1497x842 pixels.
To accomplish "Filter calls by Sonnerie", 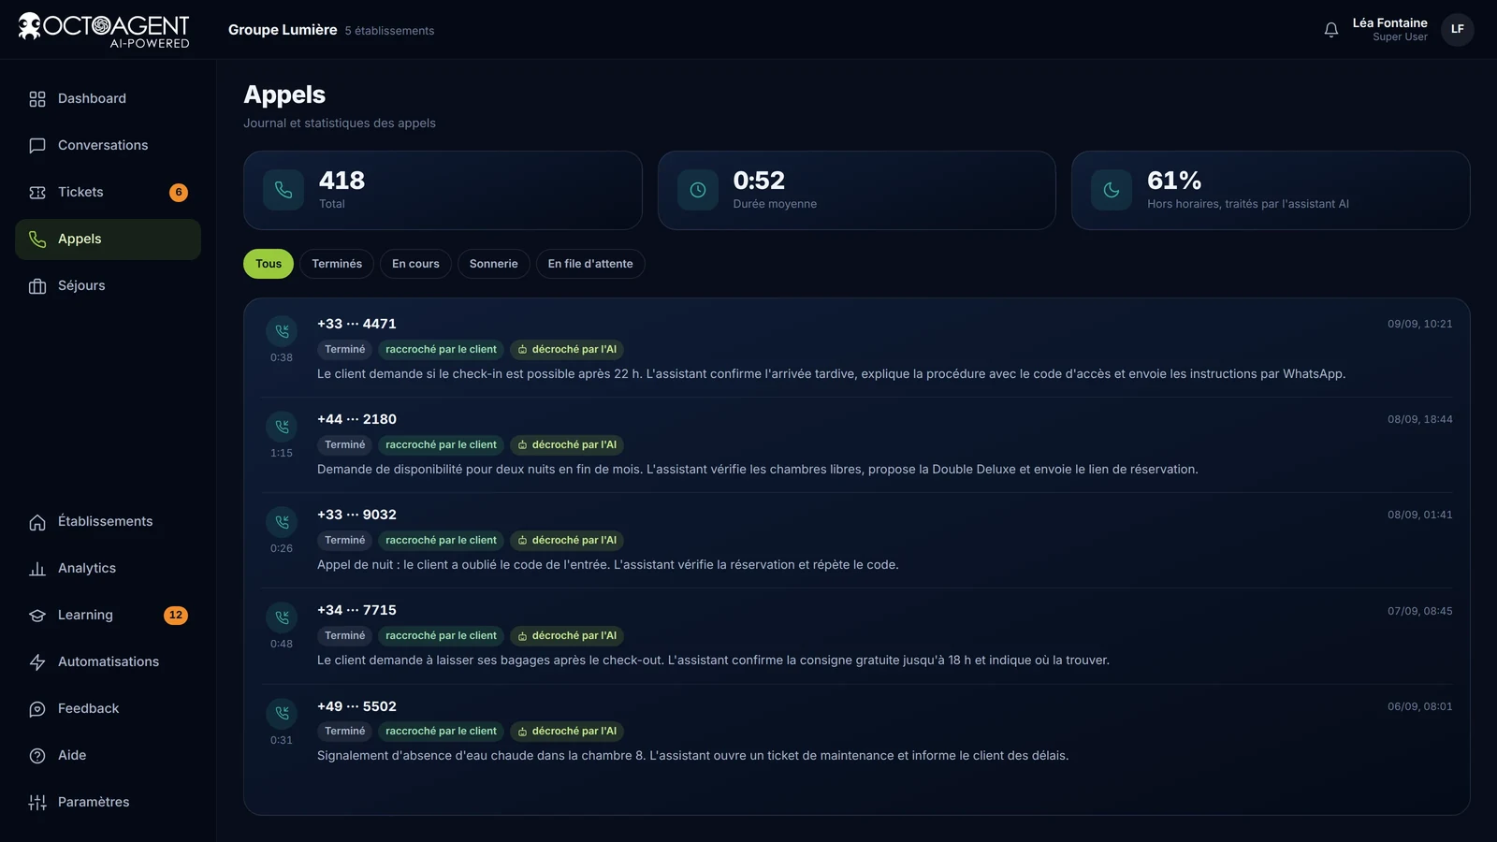I will [494, 264].
